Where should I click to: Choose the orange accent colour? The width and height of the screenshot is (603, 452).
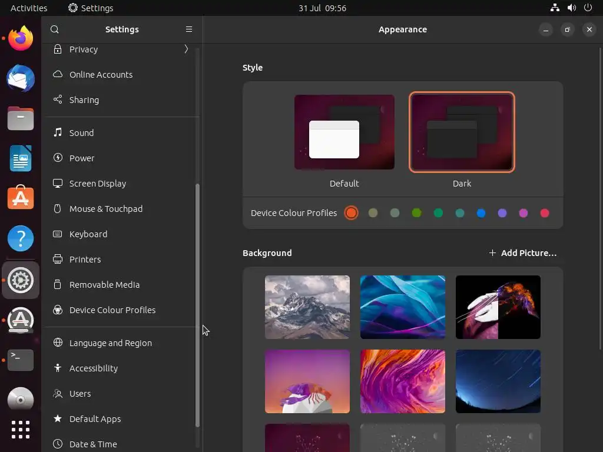click(x=351, y=213)
